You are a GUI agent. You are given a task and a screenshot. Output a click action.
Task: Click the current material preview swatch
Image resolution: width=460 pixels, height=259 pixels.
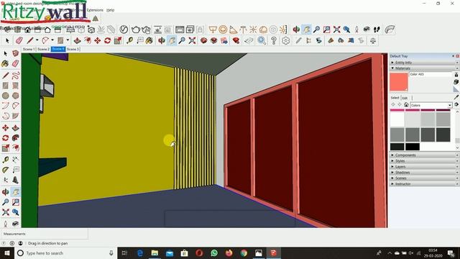pyautogui.click(x=399, y=82)
